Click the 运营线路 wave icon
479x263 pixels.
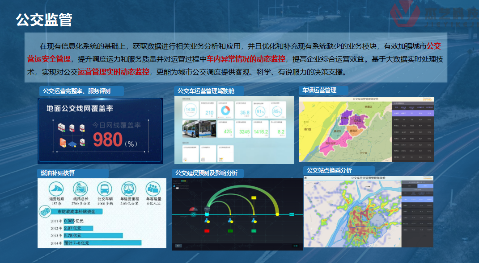56,188
